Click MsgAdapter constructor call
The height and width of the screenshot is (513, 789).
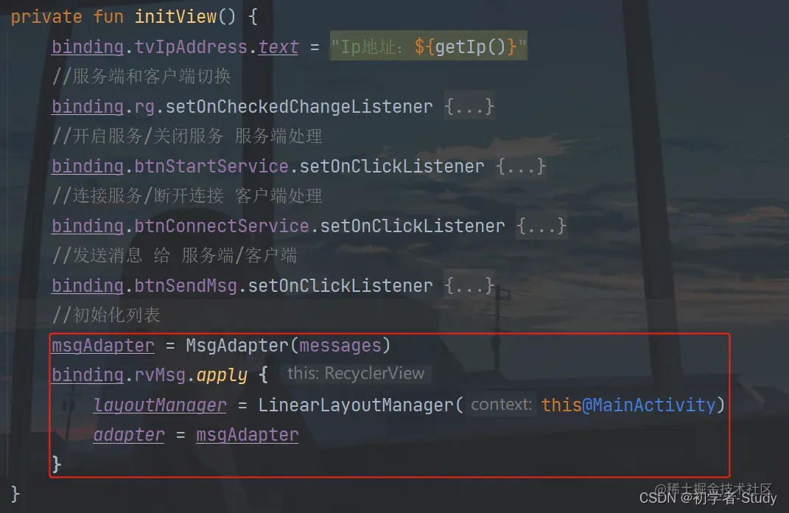(x=237, y=346)
